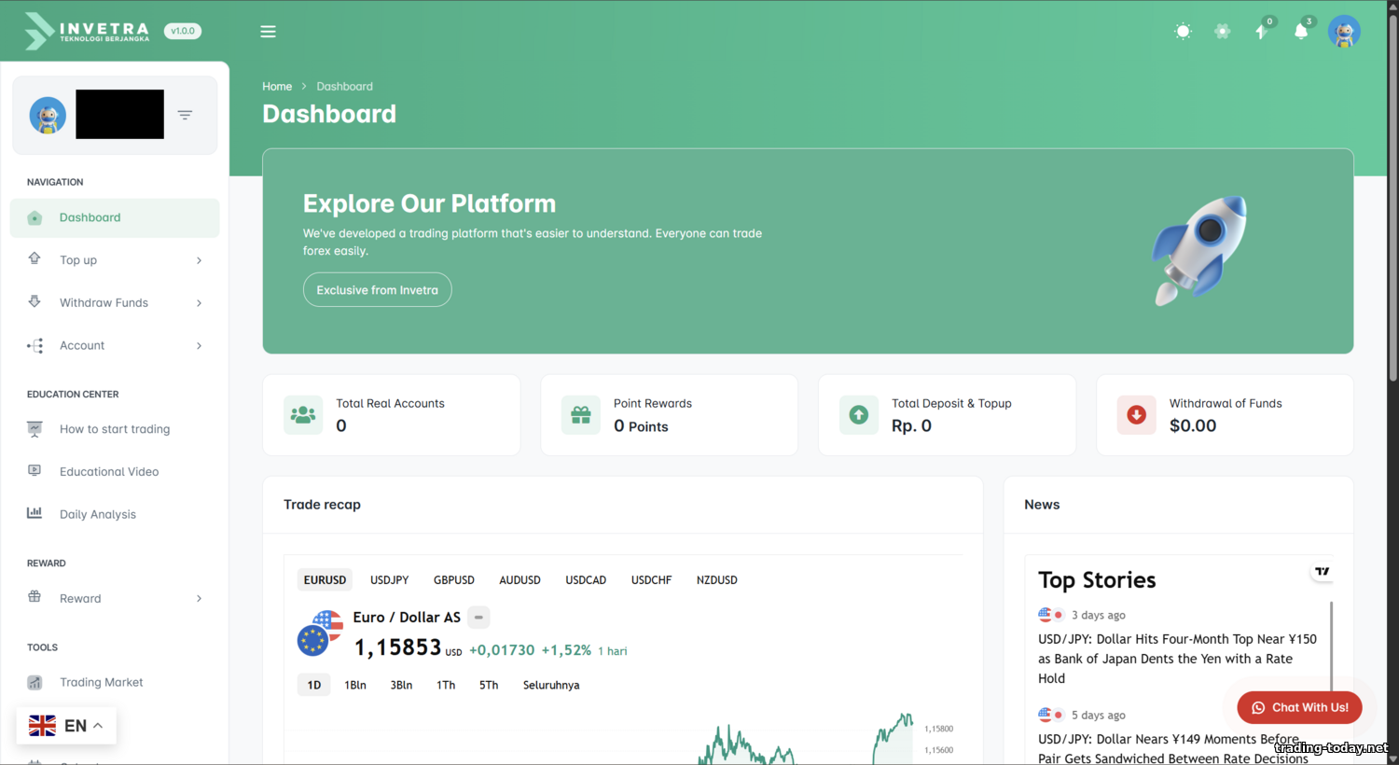Click Exclusive from Invetra button

(377, 290)
